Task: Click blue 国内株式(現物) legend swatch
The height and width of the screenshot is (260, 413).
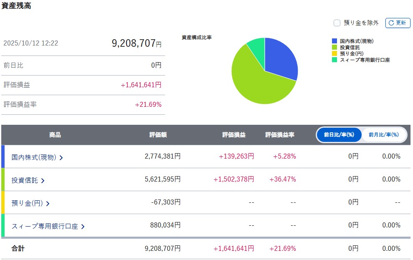Action: (x=334, y=41)
